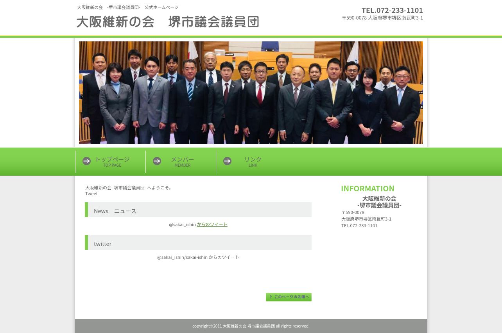Click the group photo banner
Screen dimensions: 502x333
[x=251, y=93]
